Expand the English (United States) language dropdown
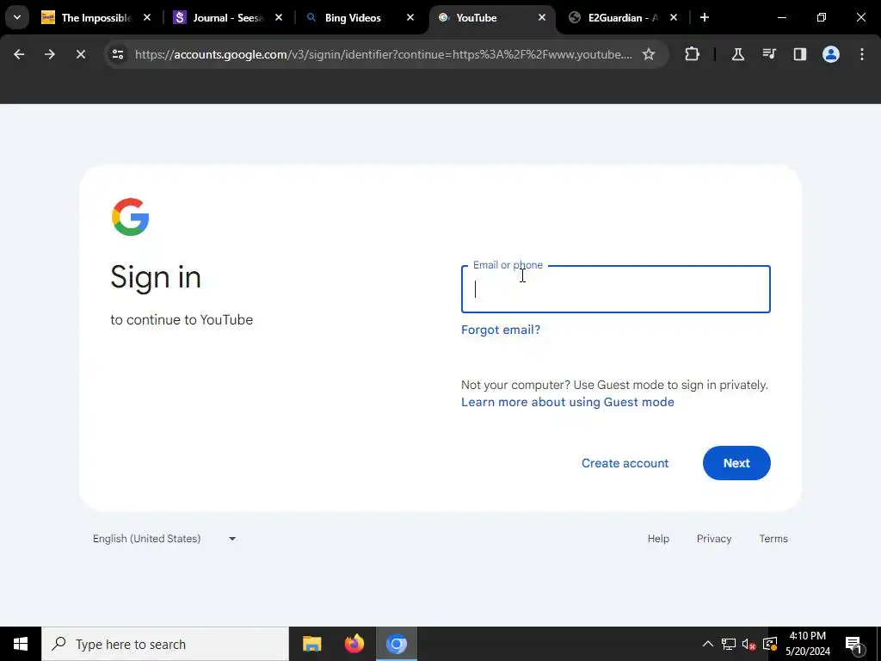Viewport: 881px width, 661px height. (164, 539)
